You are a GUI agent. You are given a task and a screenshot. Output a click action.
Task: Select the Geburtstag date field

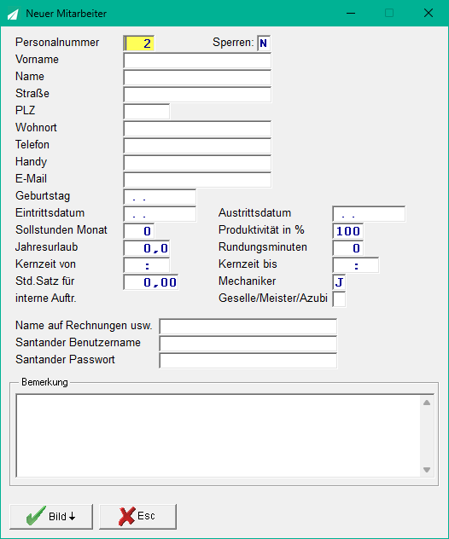160,197
